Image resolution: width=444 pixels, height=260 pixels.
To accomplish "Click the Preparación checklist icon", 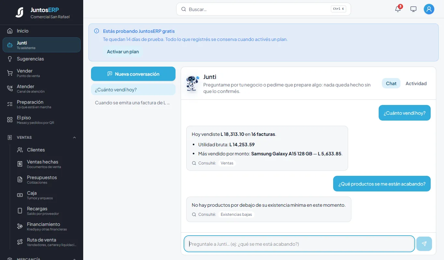I will pos(10,104).
